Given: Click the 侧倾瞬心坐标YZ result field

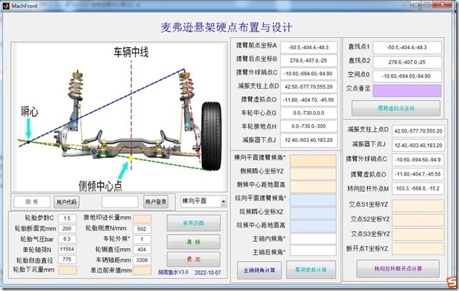Looking at the screenshot, I should pyautogui.click(x=313, y=173).
